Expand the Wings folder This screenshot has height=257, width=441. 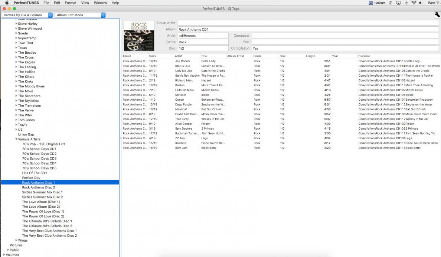pyautogui.click(x=16, y=240)
